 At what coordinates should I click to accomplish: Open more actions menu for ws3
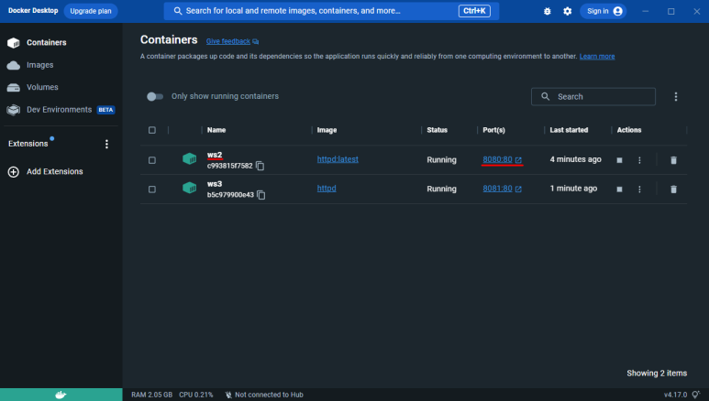click(x=639, y=190)
